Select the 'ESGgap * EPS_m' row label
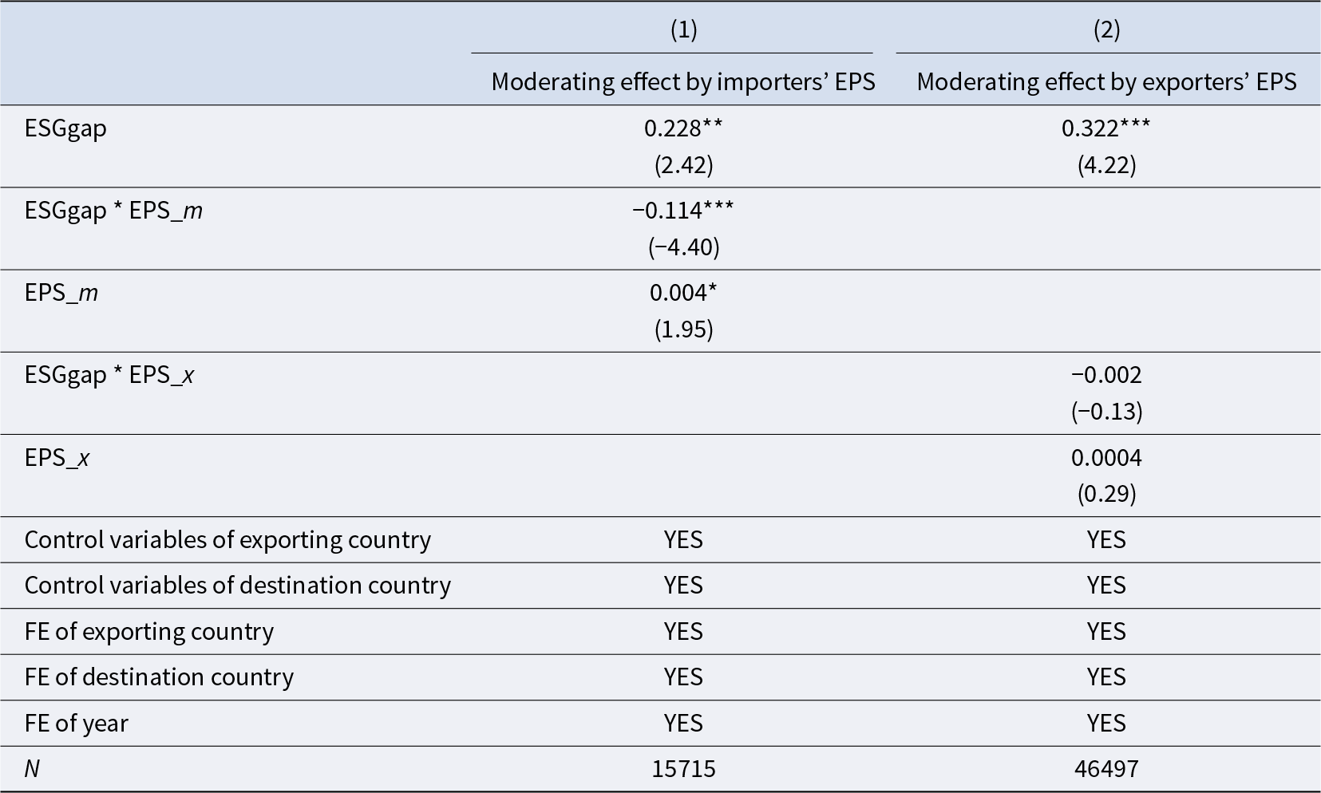The image size is (1321, 793). pos(113,211)
